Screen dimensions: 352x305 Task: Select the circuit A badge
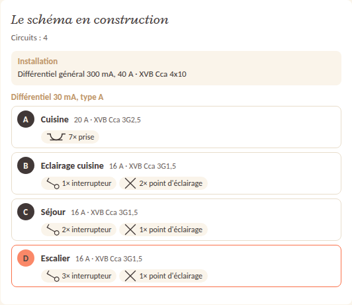(x=26, y=119)
